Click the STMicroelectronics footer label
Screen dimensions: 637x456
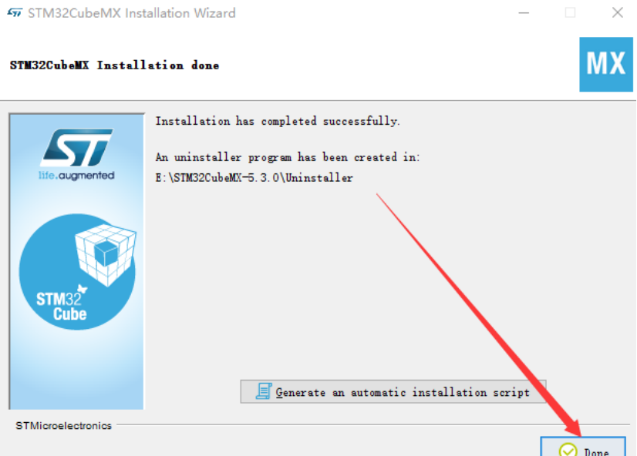(63, 425)
